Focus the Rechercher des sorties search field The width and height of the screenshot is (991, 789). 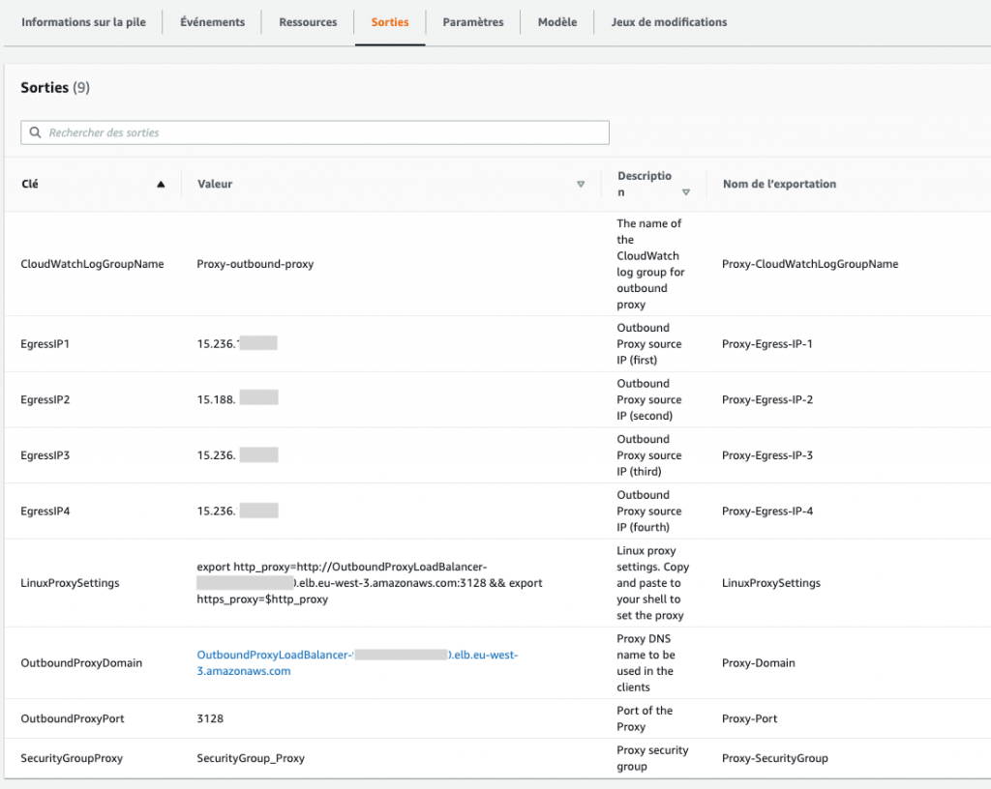[315, 132]
